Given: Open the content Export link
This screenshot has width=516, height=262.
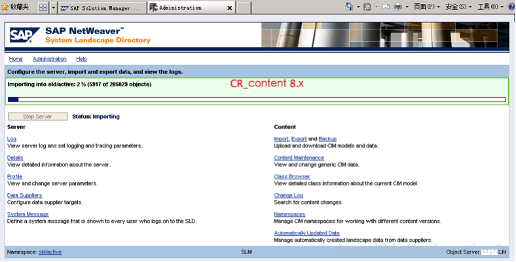Looking at the screenshot, I should point(299,139).
